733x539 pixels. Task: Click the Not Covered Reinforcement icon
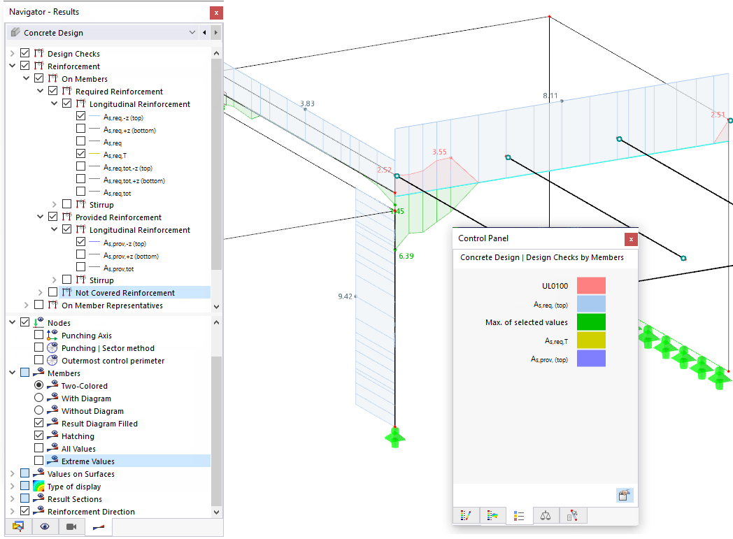click(x=67, y=292)
